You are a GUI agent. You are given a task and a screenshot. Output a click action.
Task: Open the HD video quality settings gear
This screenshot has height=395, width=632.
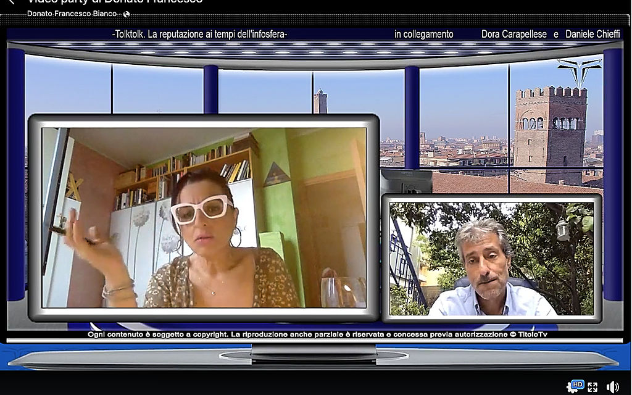pyautogui.click(x=575, y=386)
